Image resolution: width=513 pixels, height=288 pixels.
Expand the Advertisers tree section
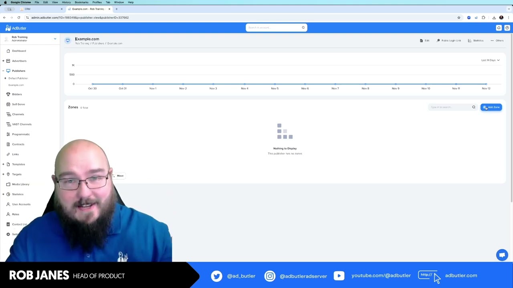point(3,61)
